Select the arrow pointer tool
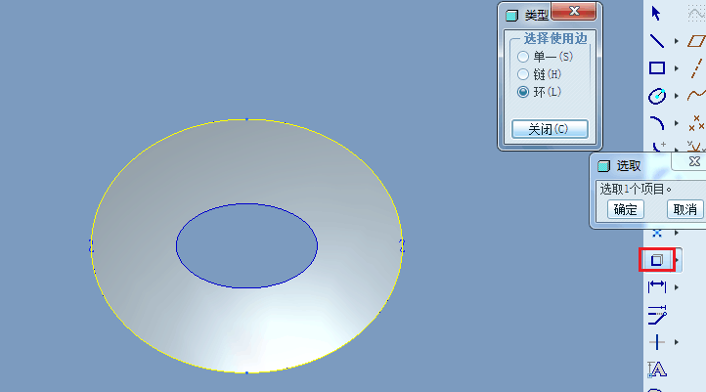The height and width of the screenshot is (392, 706). coord(657,13)
